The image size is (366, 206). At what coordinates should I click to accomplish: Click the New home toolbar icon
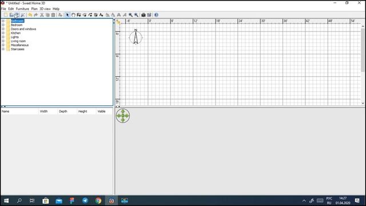coord(6,15)
